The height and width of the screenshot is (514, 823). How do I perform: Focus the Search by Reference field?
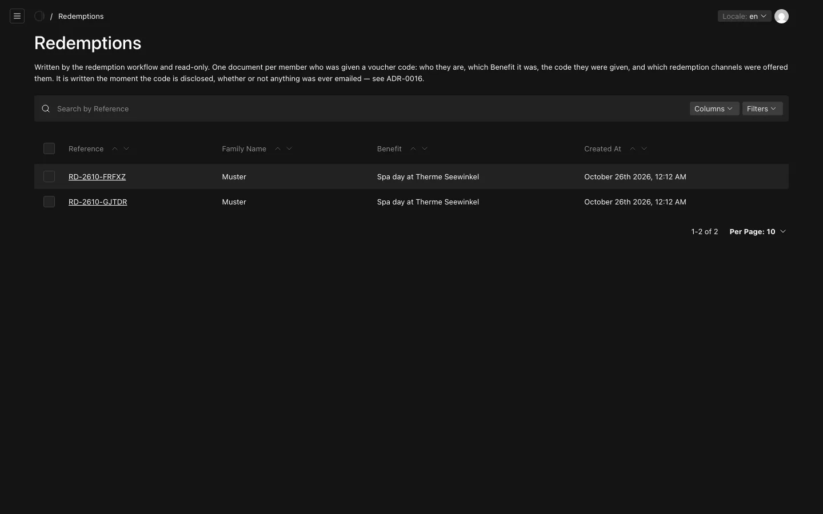pyautogui.click(x=370, y=109)
